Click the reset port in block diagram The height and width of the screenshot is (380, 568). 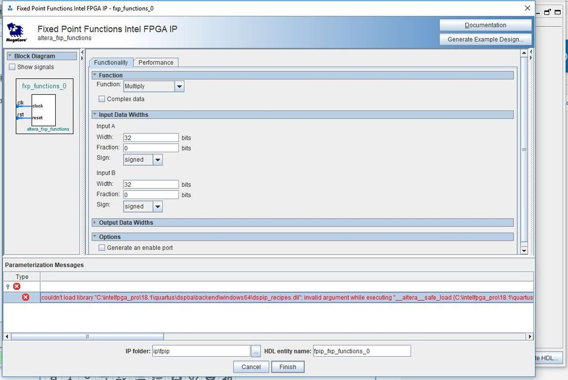(x=38, y=118)
